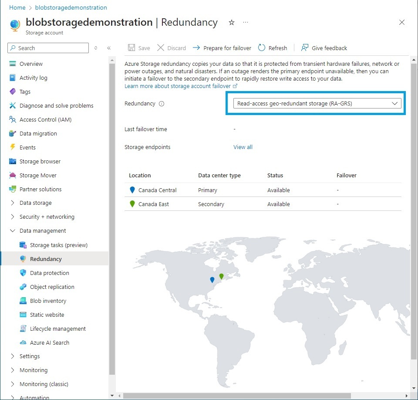Click the sidebar vertical scrollbar
The image size is (418, 400).
click(x=112, y=219)
